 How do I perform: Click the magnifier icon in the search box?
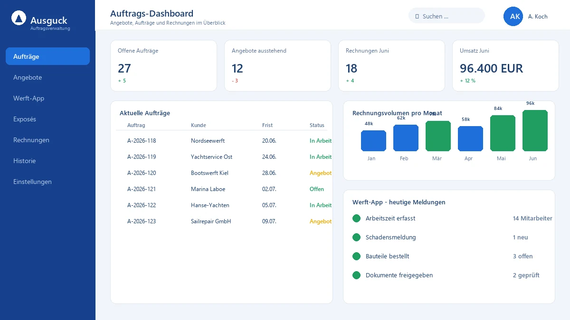pos(417,16)
